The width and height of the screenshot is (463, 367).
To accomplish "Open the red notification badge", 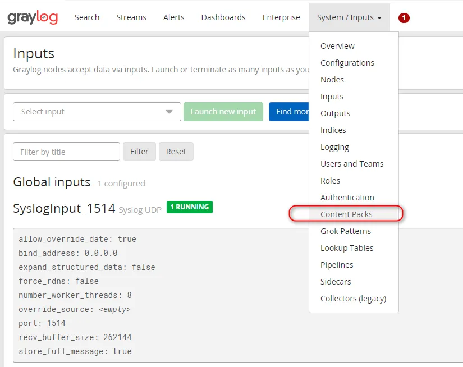I will click(404, 18).
